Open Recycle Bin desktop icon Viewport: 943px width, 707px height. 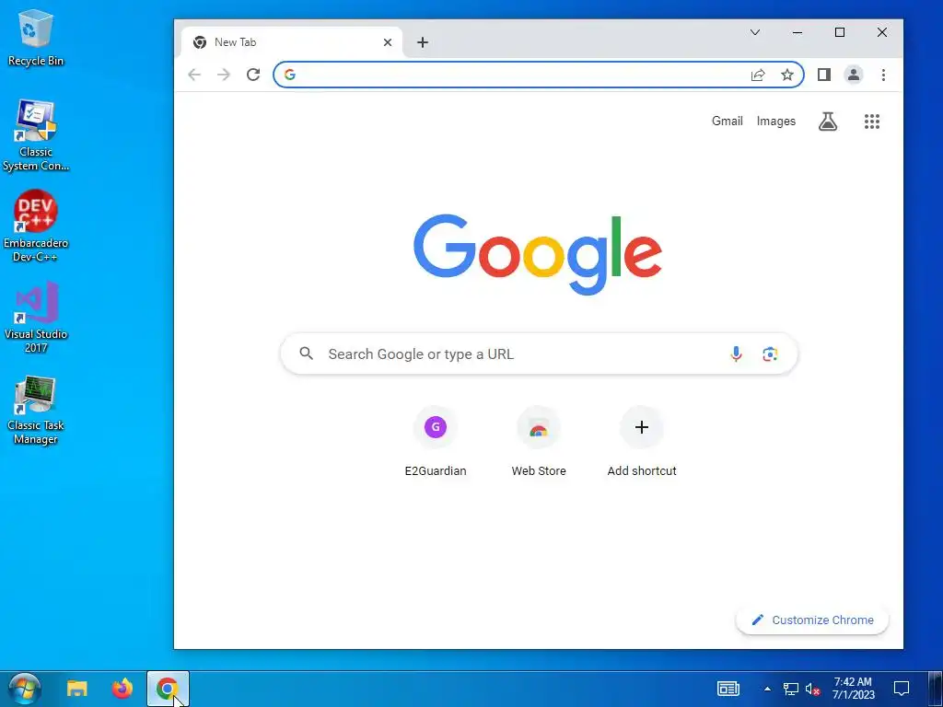[x=36, y=39]
